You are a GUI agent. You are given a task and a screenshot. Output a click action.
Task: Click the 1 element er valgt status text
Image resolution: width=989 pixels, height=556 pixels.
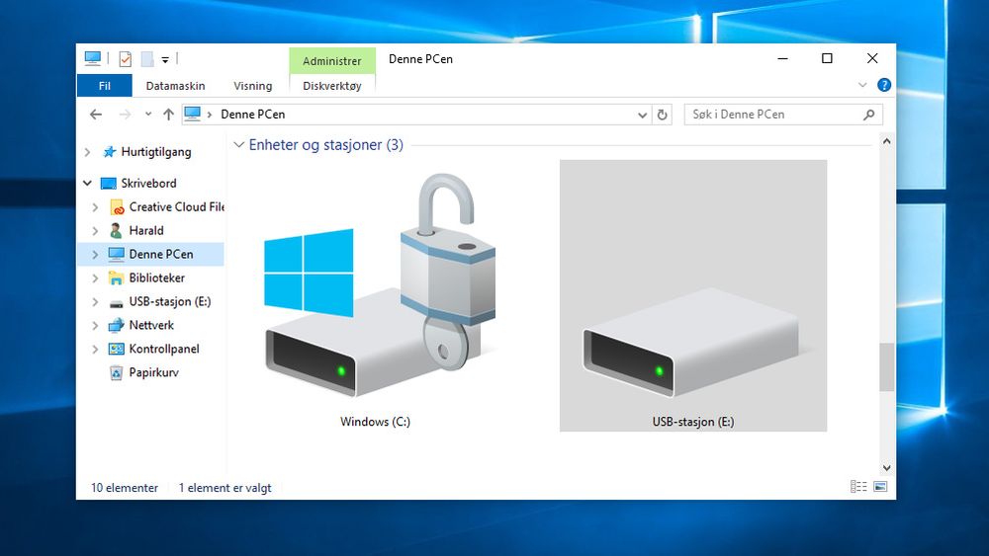click(x=225, y=488)
